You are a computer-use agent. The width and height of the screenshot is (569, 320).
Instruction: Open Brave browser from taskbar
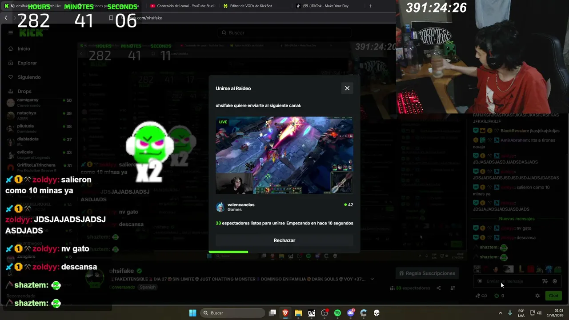tap(285, 313)
